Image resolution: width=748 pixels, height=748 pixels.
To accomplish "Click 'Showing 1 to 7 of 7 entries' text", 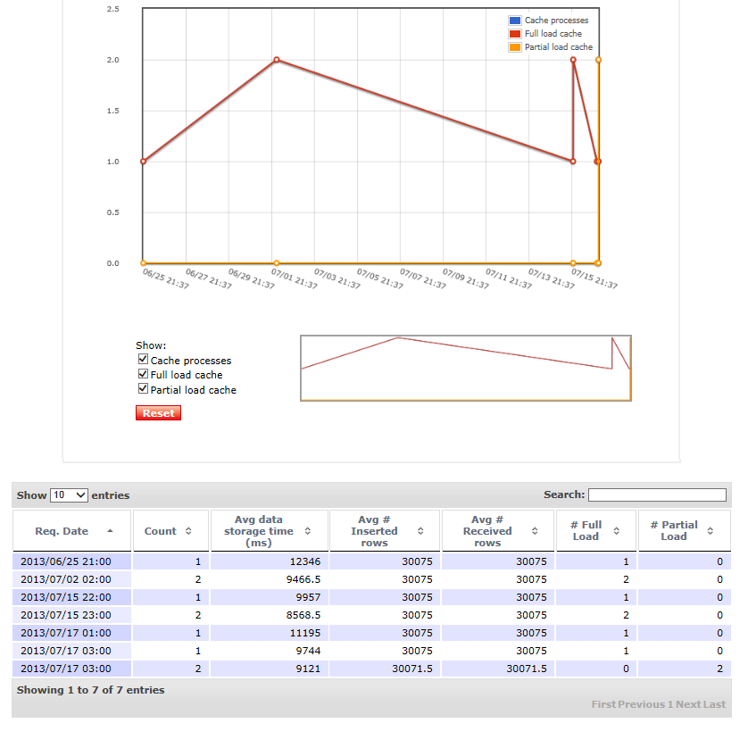I will [x=91, y=690].
